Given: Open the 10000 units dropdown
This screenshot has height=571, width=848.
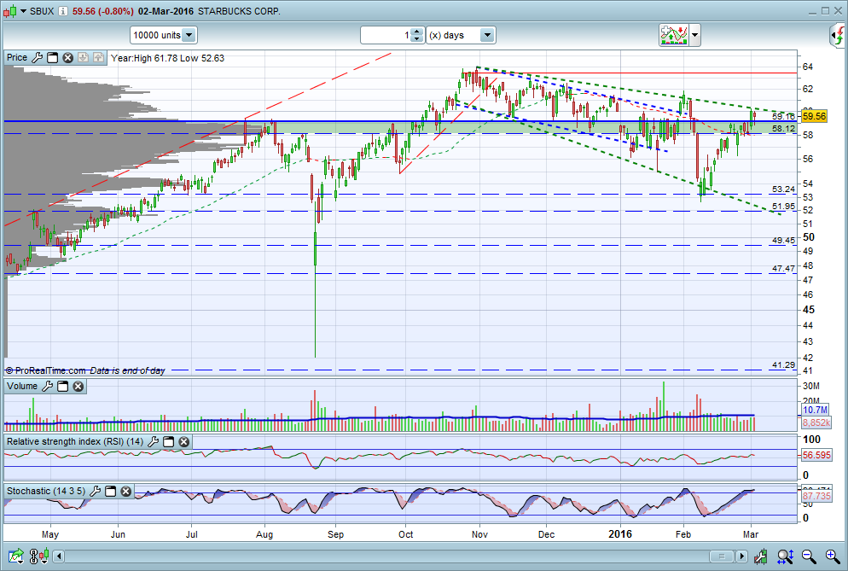Looking at the screenshot, I should tap(163, 35).
